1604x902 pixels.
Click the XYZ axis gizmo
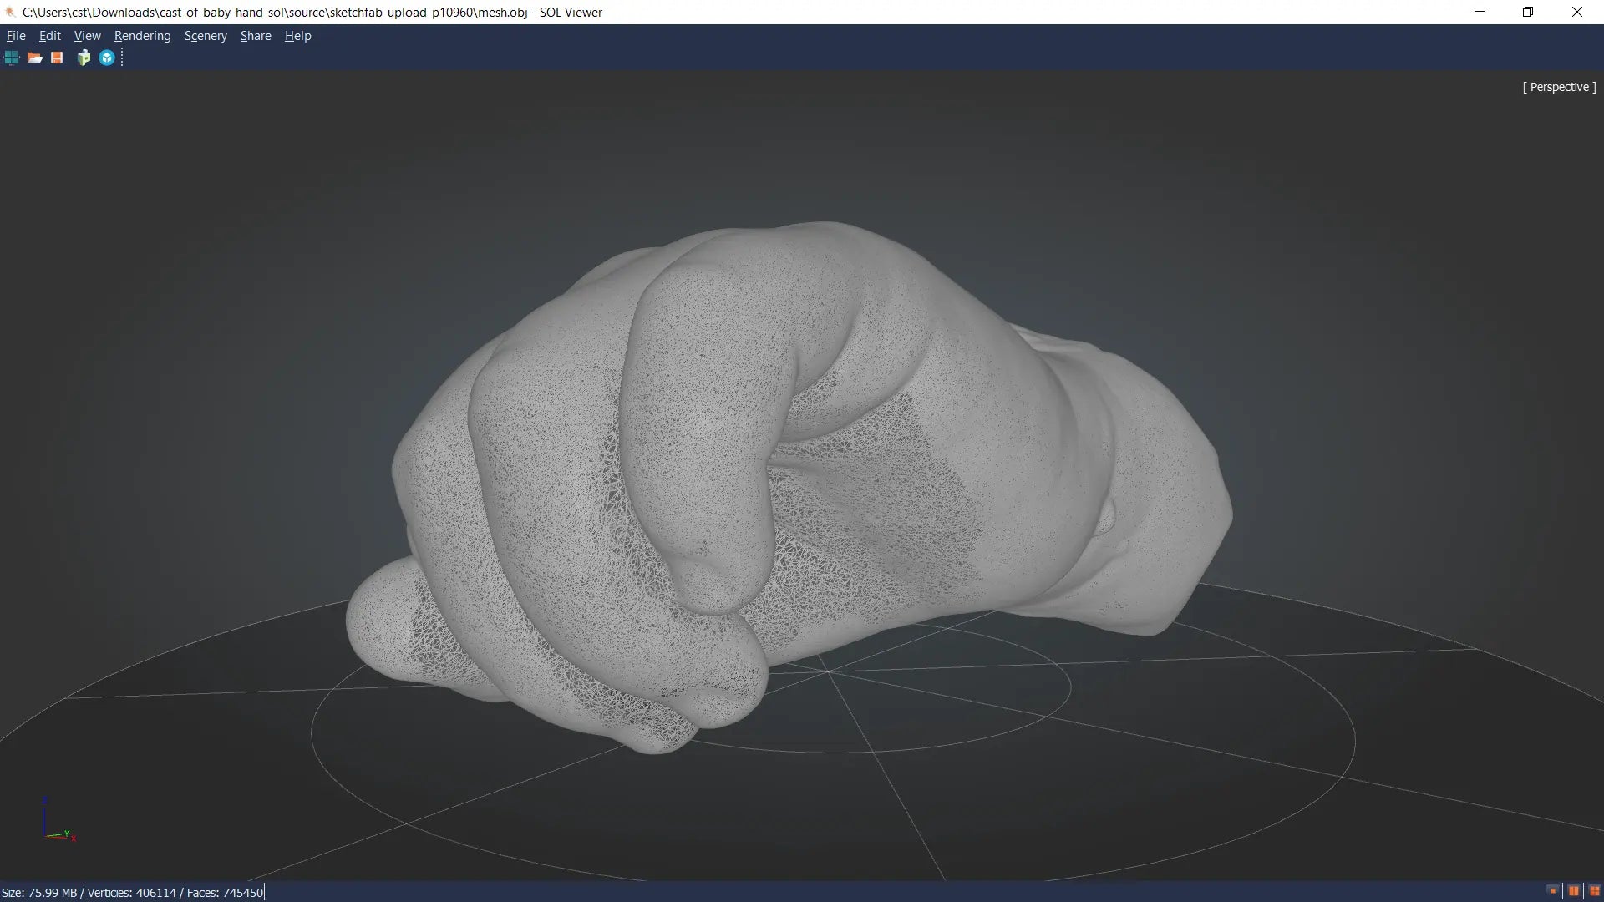tap(58, 818)
